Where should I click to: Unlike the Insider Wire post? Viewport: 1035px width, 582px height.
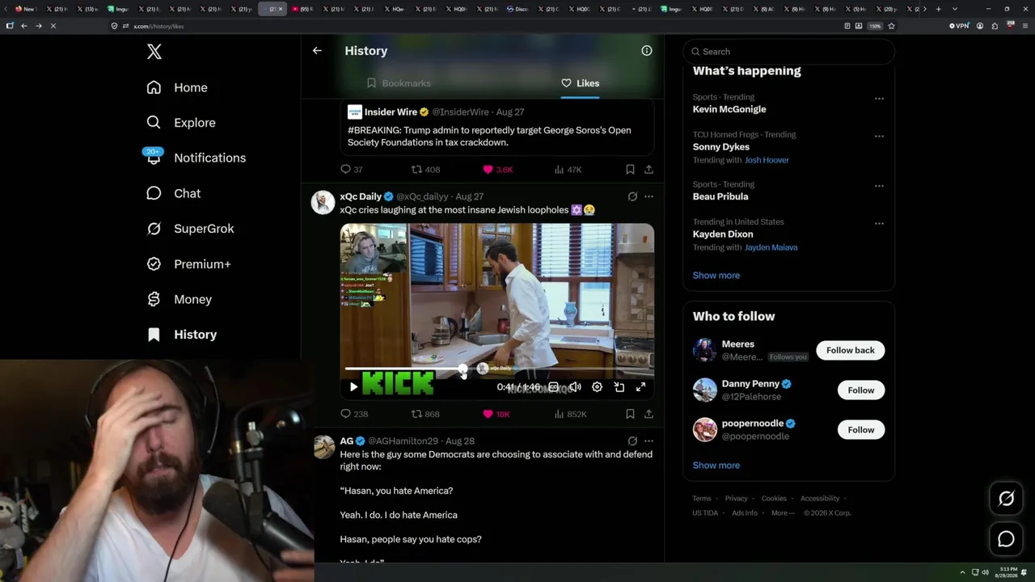point(497,170)
